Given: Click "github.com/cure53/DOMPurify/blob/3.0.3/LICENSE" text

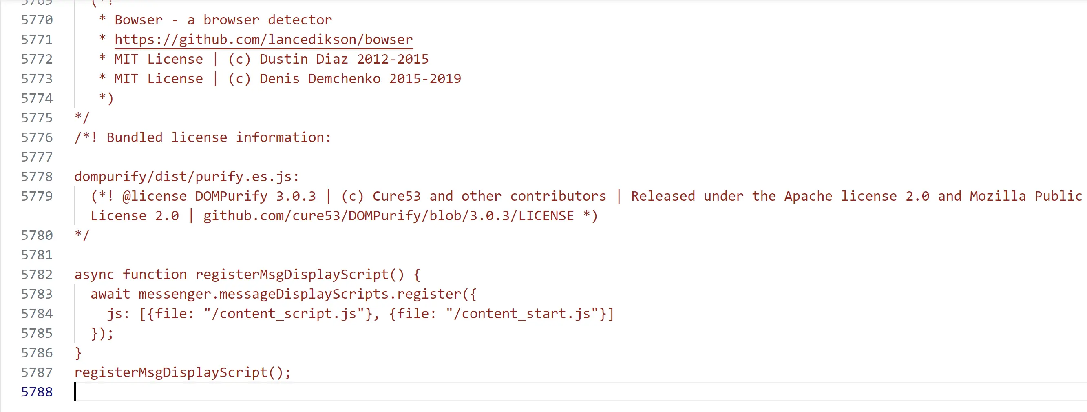Looking at the screenshot, I should [388, 216].
